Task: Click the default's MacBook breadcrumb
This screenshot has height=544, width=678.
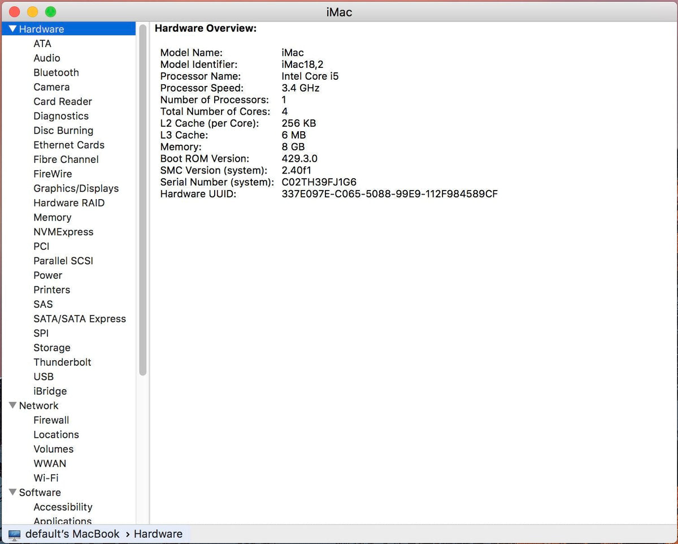Action: click(x=72, y=533)
